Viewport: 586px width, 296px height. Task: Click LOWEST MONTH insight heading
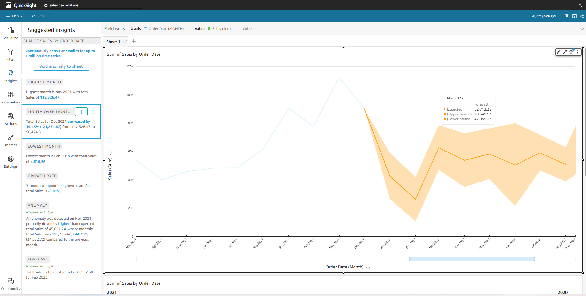tap(44, 146)
